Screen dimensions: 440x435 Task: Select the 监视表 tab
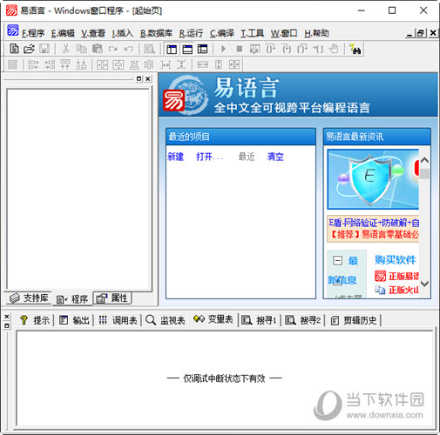point(165,320)
